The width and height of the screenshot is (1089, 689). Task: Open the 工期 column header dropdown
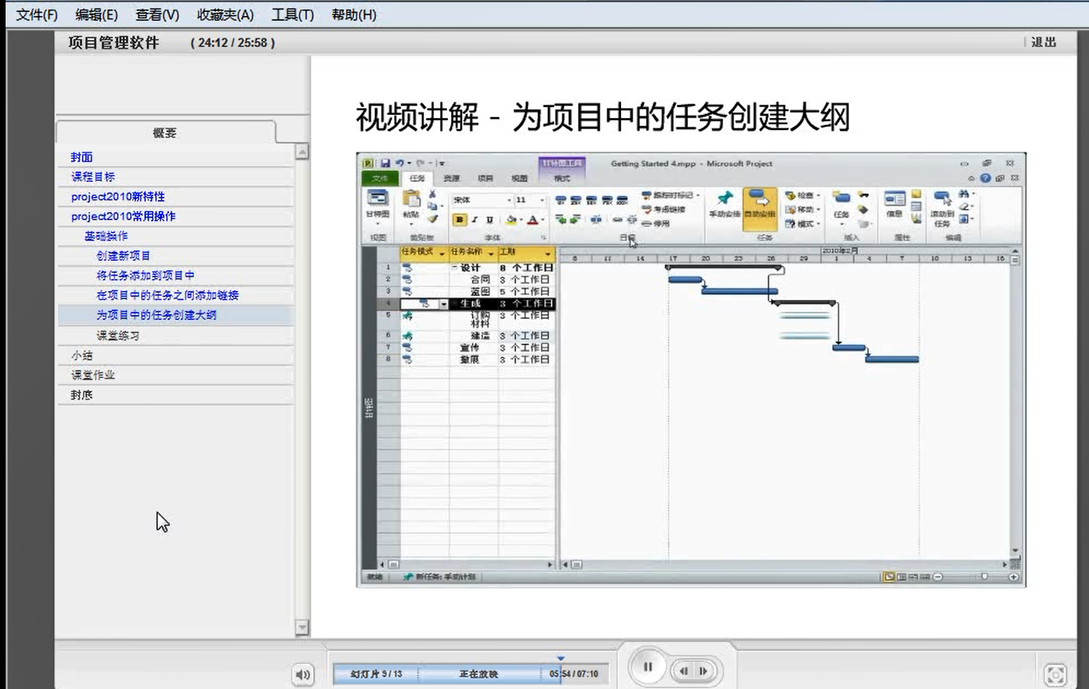(548, 254)
